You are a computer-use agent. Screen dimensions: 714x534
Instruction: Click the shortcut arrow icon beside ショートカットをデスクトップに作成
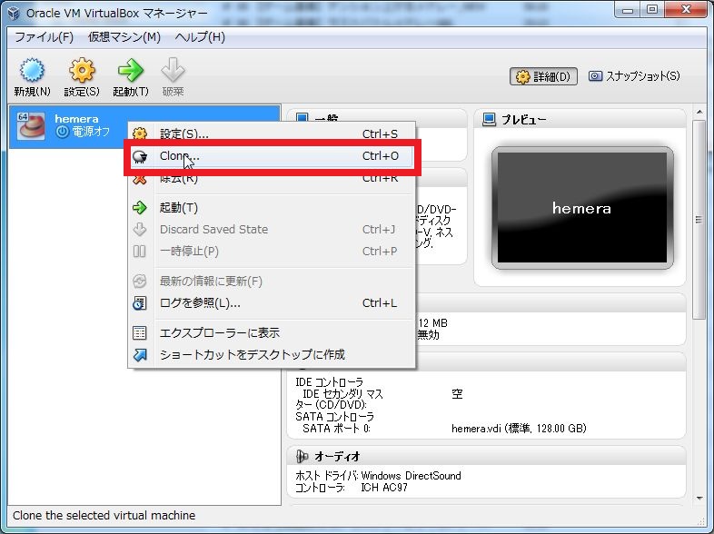click(140, 354)
